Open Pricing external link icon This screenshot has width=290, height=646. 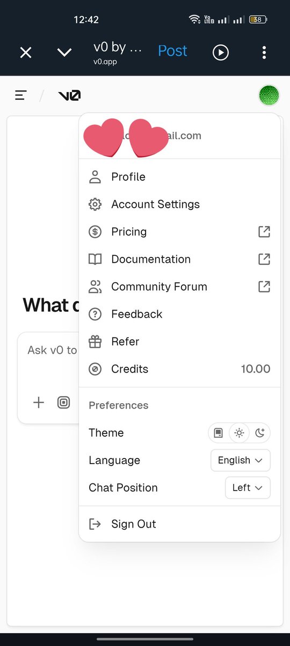tap(264, 231)
